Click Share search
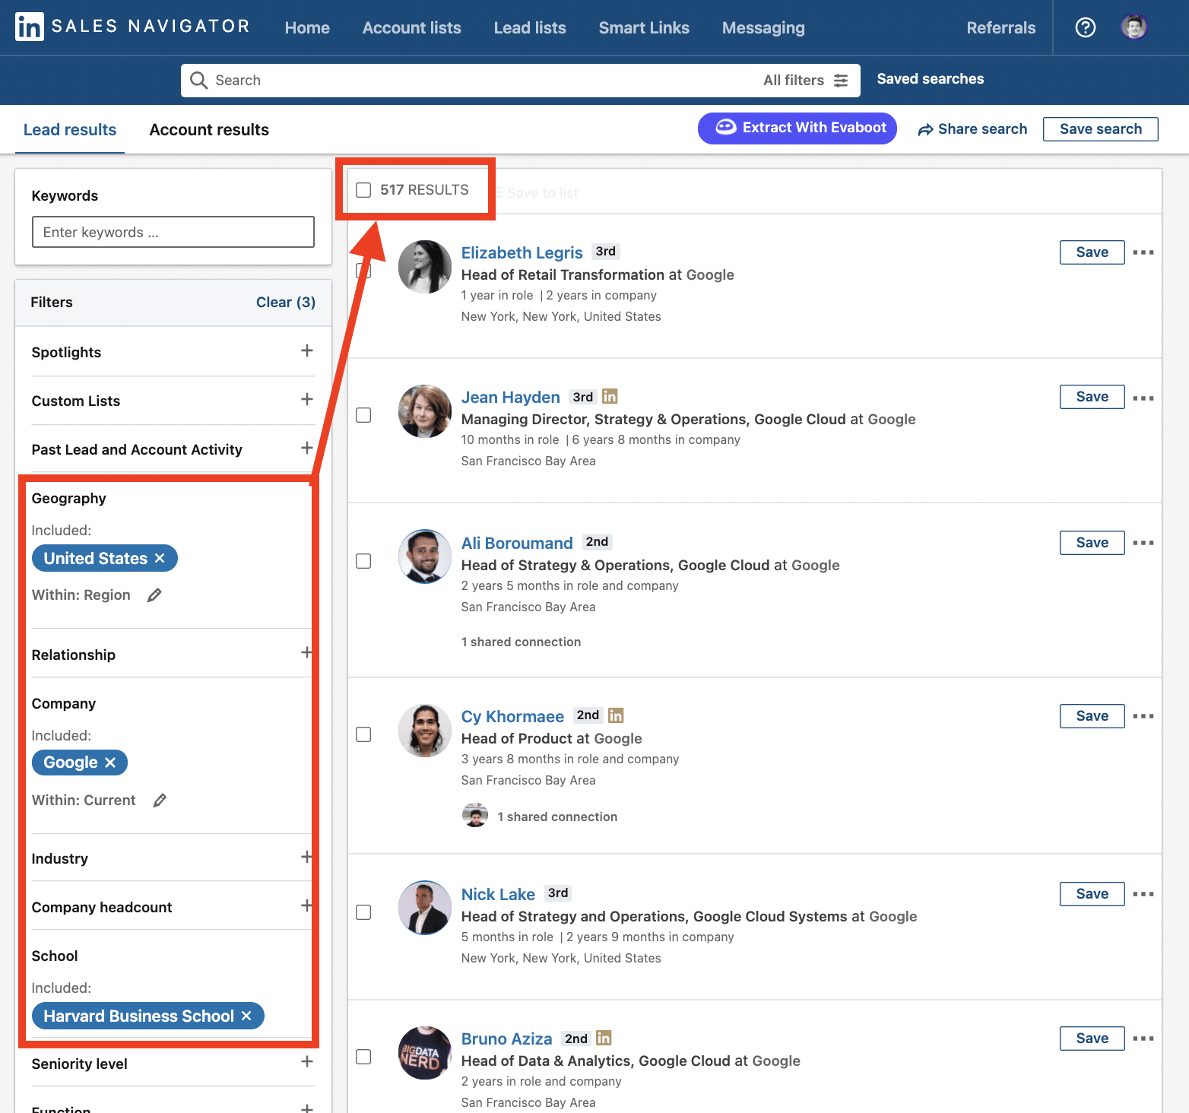Image resolution: width=1189 pixels, height=1113 pixels. pyautogui.click(x=972, y=129)
